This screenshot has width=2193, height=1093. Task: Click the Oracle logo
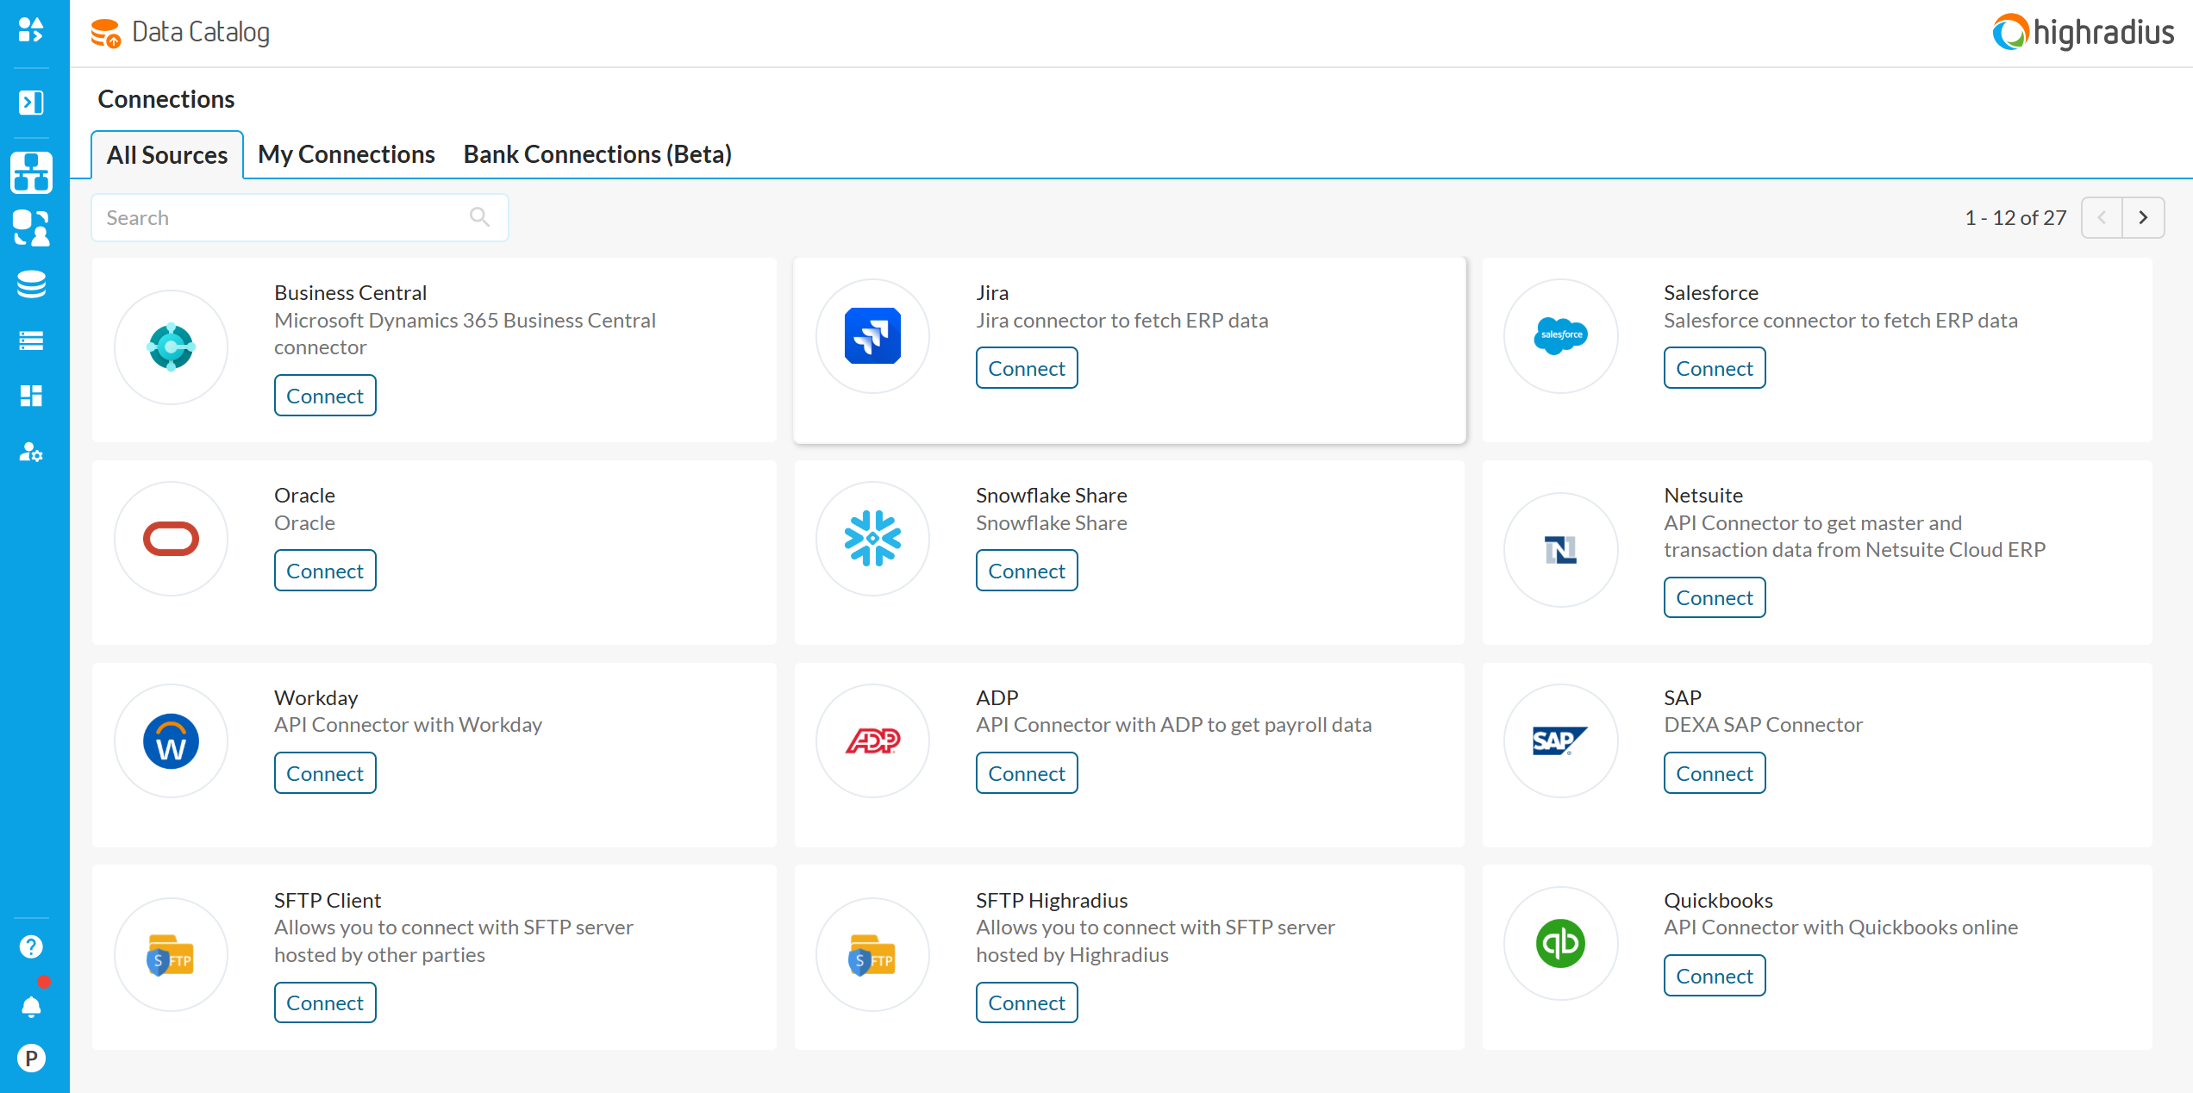click(171, 539)
